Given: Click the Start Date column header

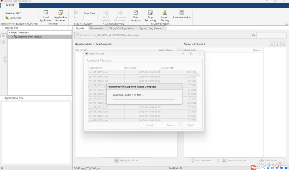Looking at the screenshot, I should (142, 68).
